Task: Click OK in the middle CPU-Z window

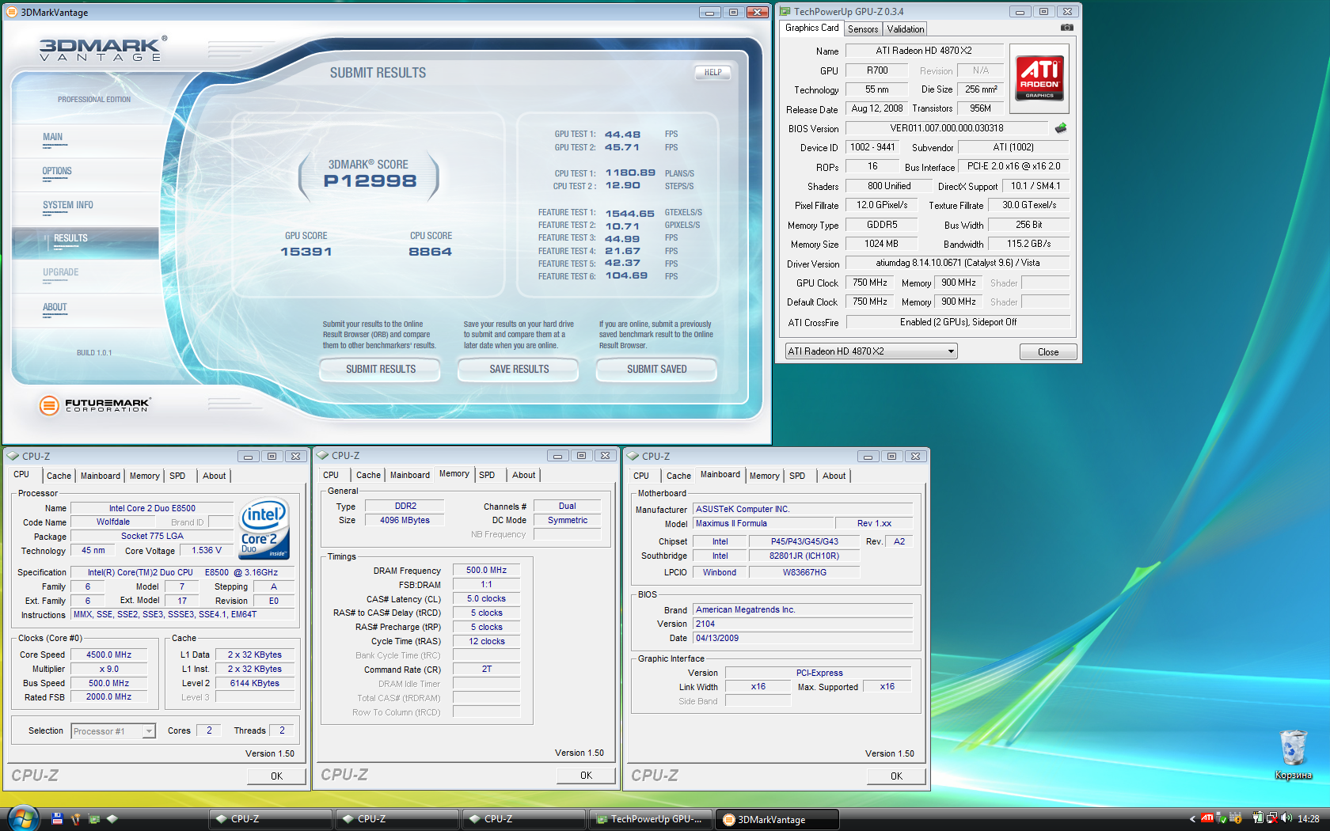Action: 586,776
